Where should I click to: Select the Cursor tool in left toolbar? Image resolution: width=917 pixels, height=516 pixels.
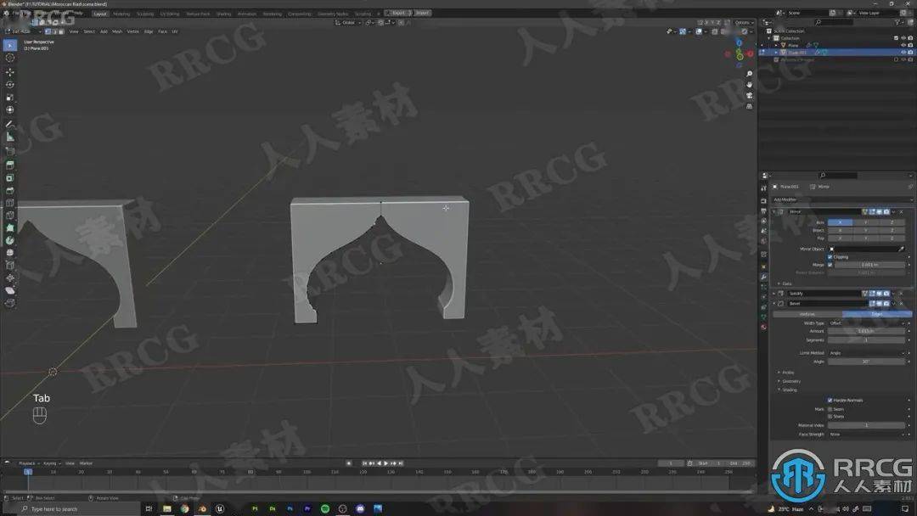10,58
